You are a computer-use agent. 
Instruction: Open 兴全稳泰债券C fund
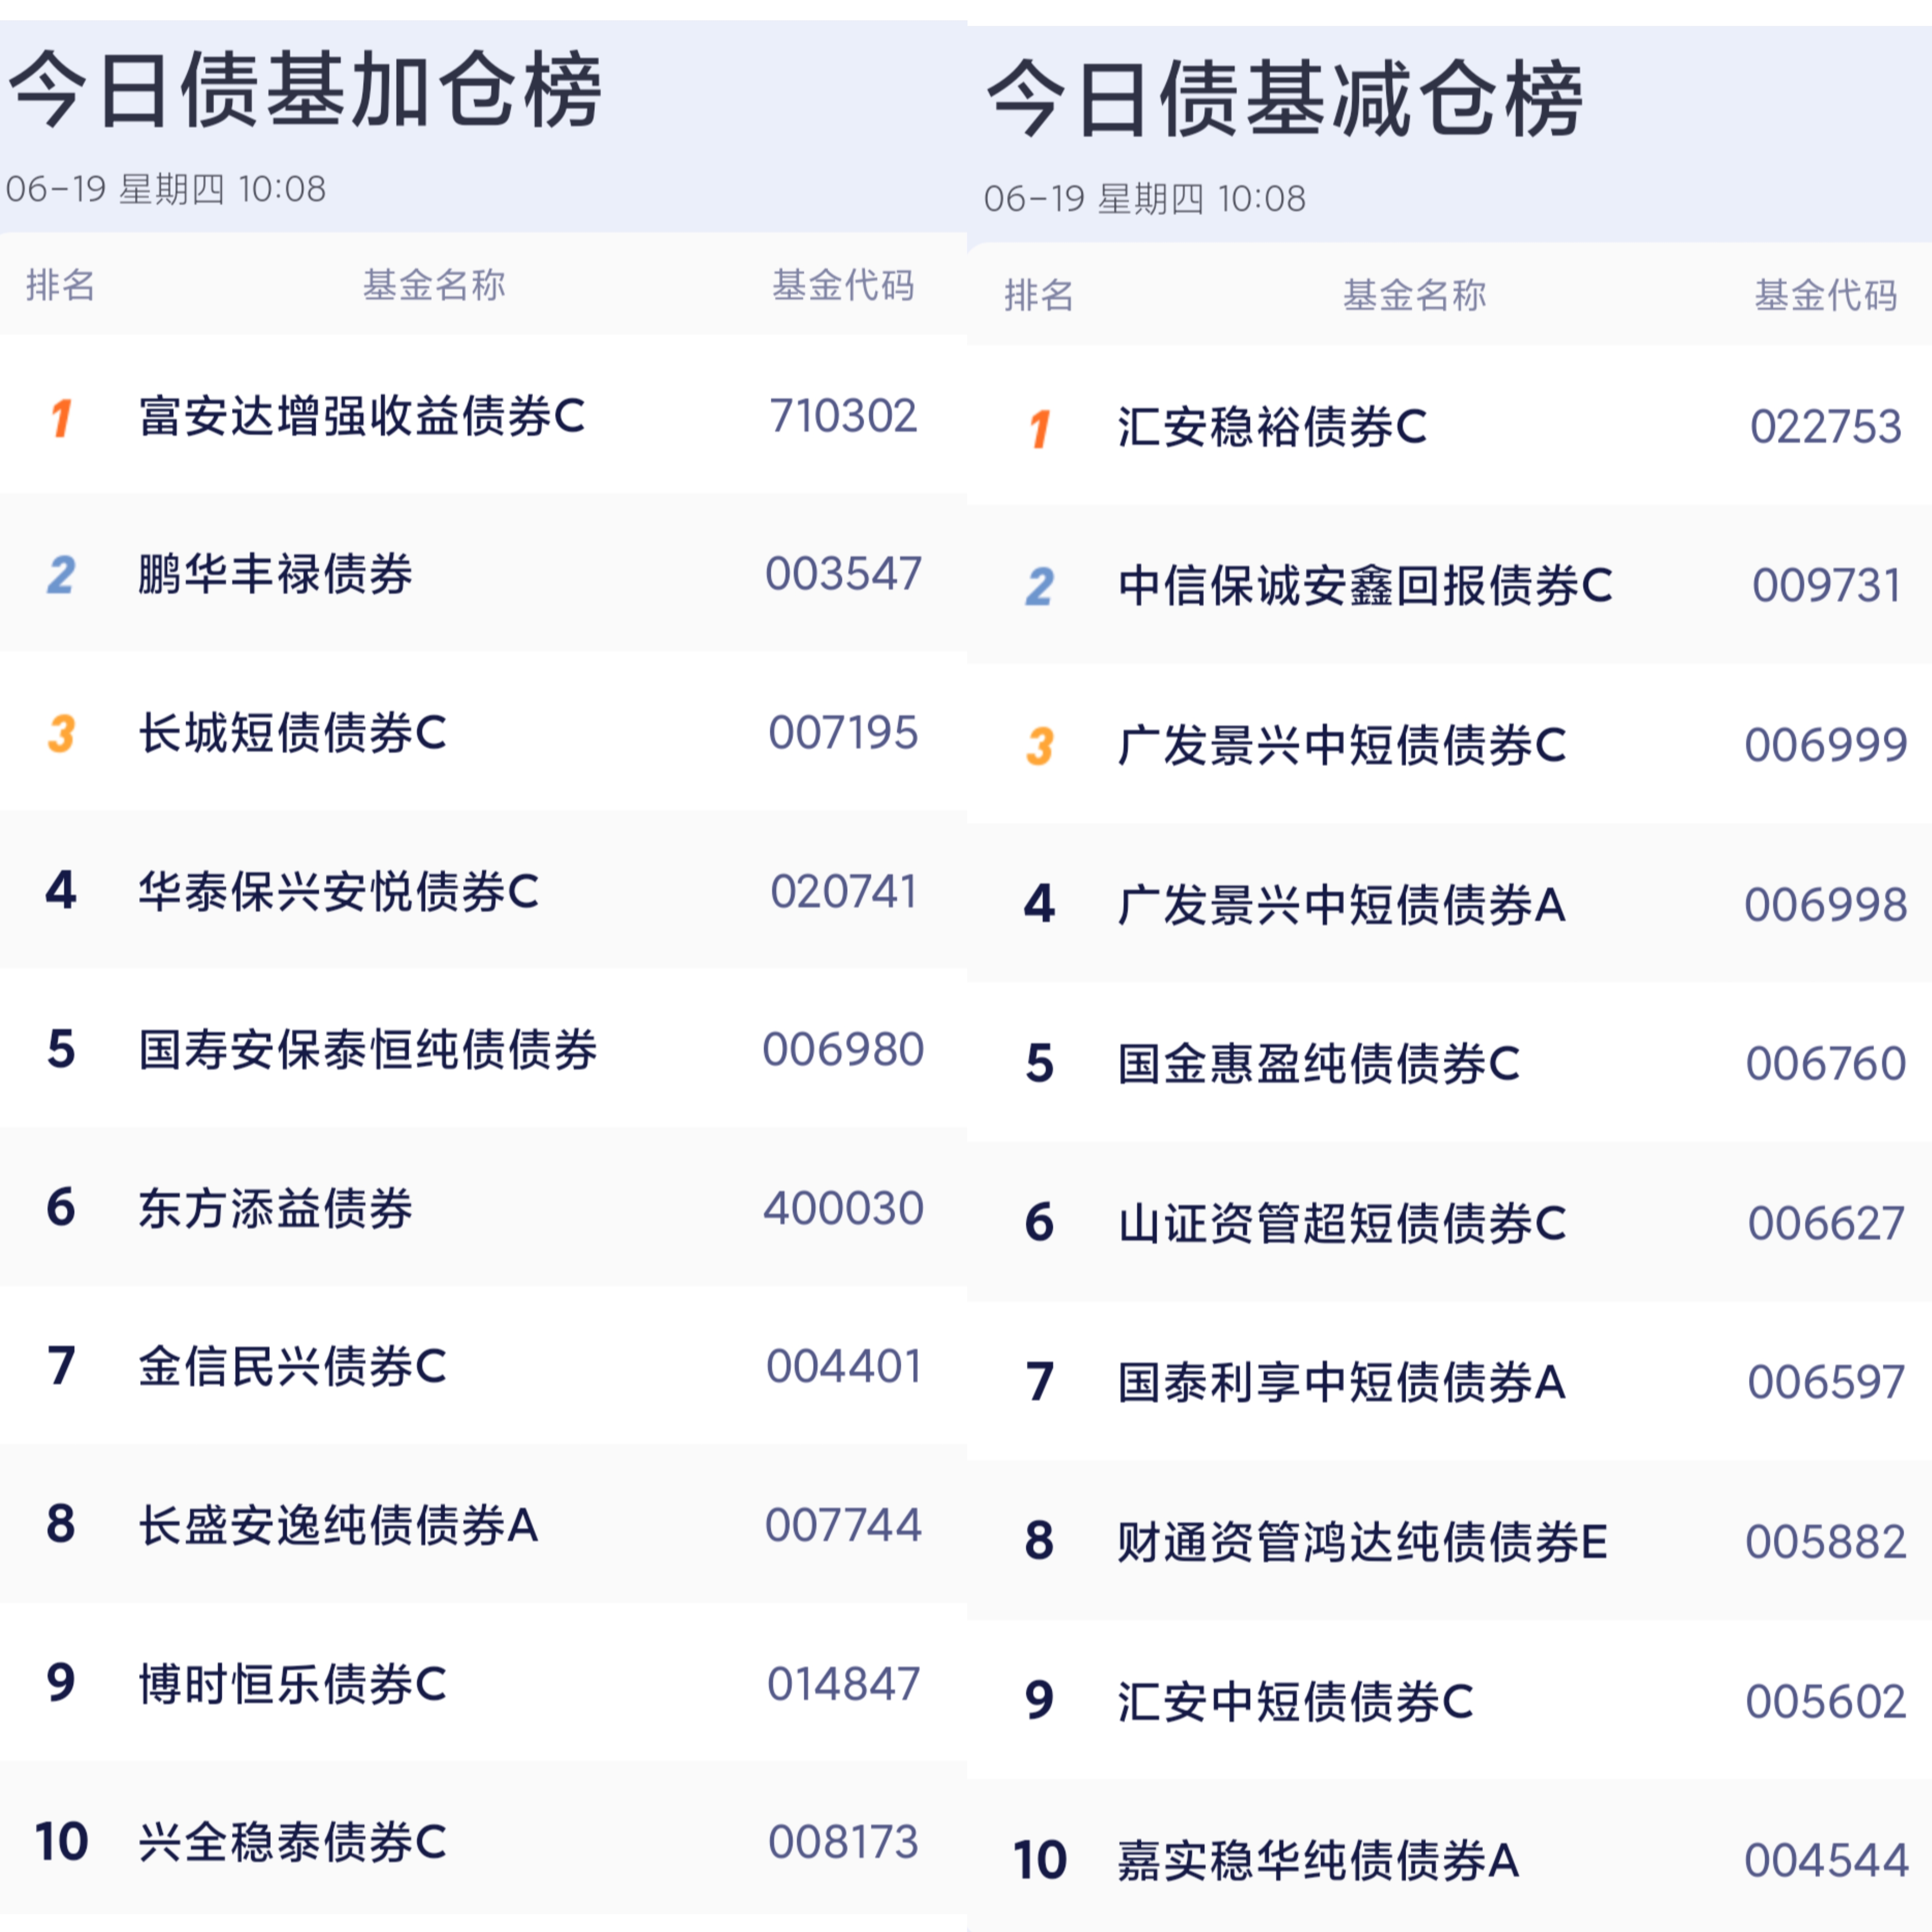293,1842
